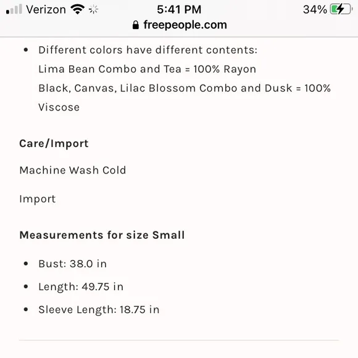The image size is (358, 358).
Task: Tap the Length: 49.75 in item
Action: [x=81, y=287]
